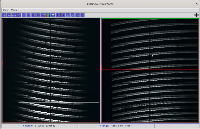The width and height of the screenshot is (200, 129).
Task: Click the horizontal compress arrows icon
Action: tap(14, 15)
